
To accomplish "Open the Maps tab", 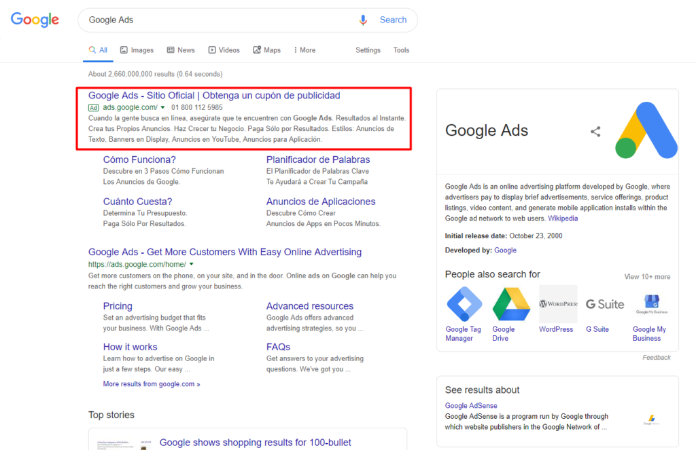I will pyautogui.click(x=266, y=50).
